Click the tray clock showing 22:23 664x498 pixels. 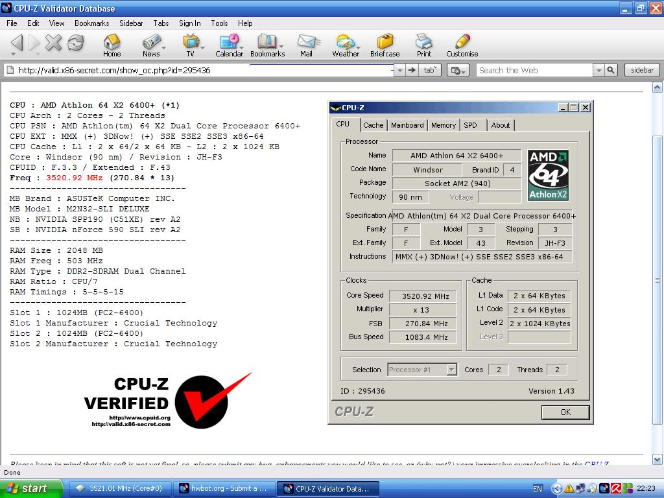pyautogui.click(x=646, y=489)
